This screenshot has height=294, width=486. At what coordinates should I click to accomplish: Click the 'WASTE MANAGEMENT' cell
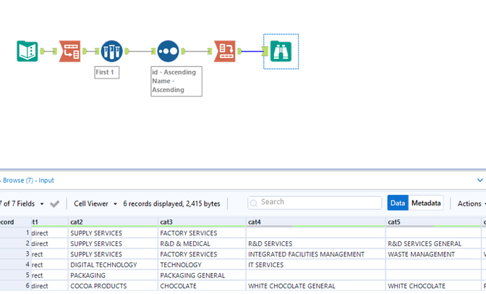click(x=433, y=254)
